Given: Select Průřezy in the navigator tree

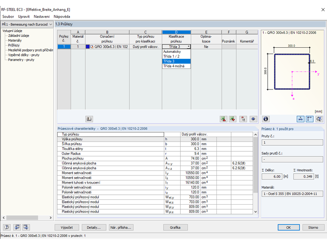Looking at the screenshot, I should (x=14, y=45).
